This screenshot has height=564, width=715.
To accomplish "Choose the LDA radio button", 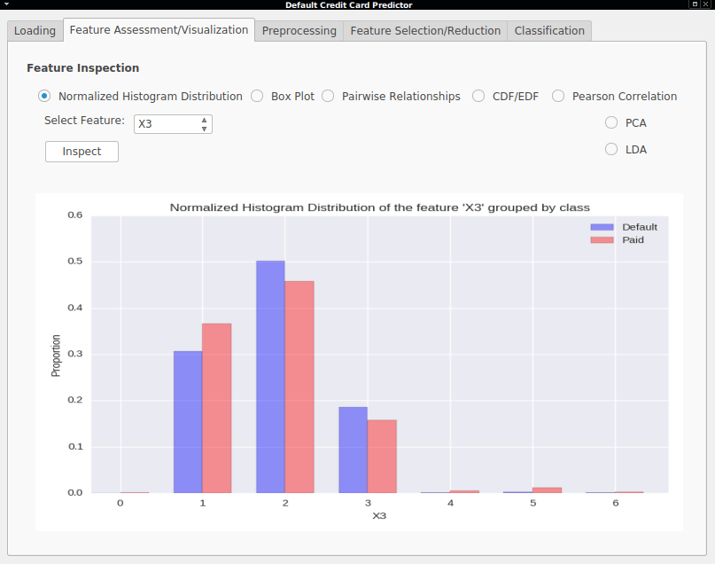I will coord(611,149).
